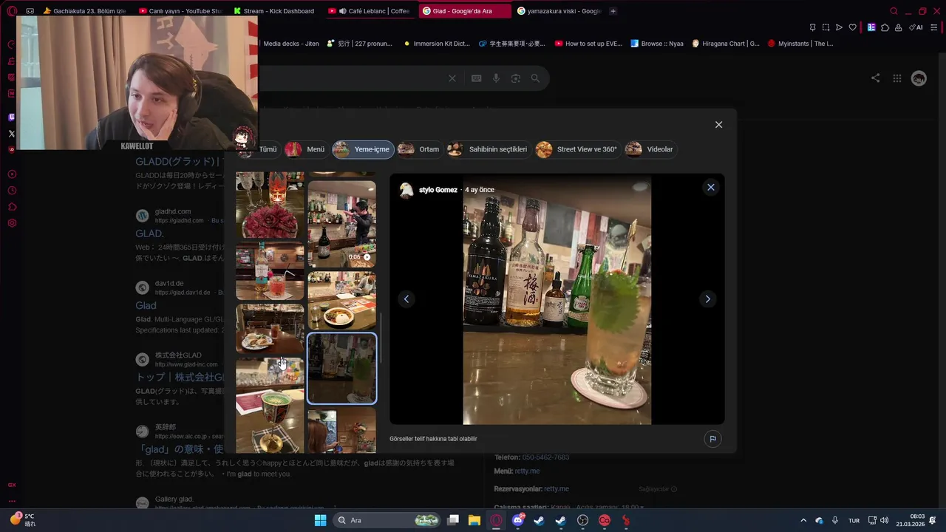This screenshot has height=532, width=946.
Task: Open the red flower arrangement thumbnail
Action: coord(270,205)
